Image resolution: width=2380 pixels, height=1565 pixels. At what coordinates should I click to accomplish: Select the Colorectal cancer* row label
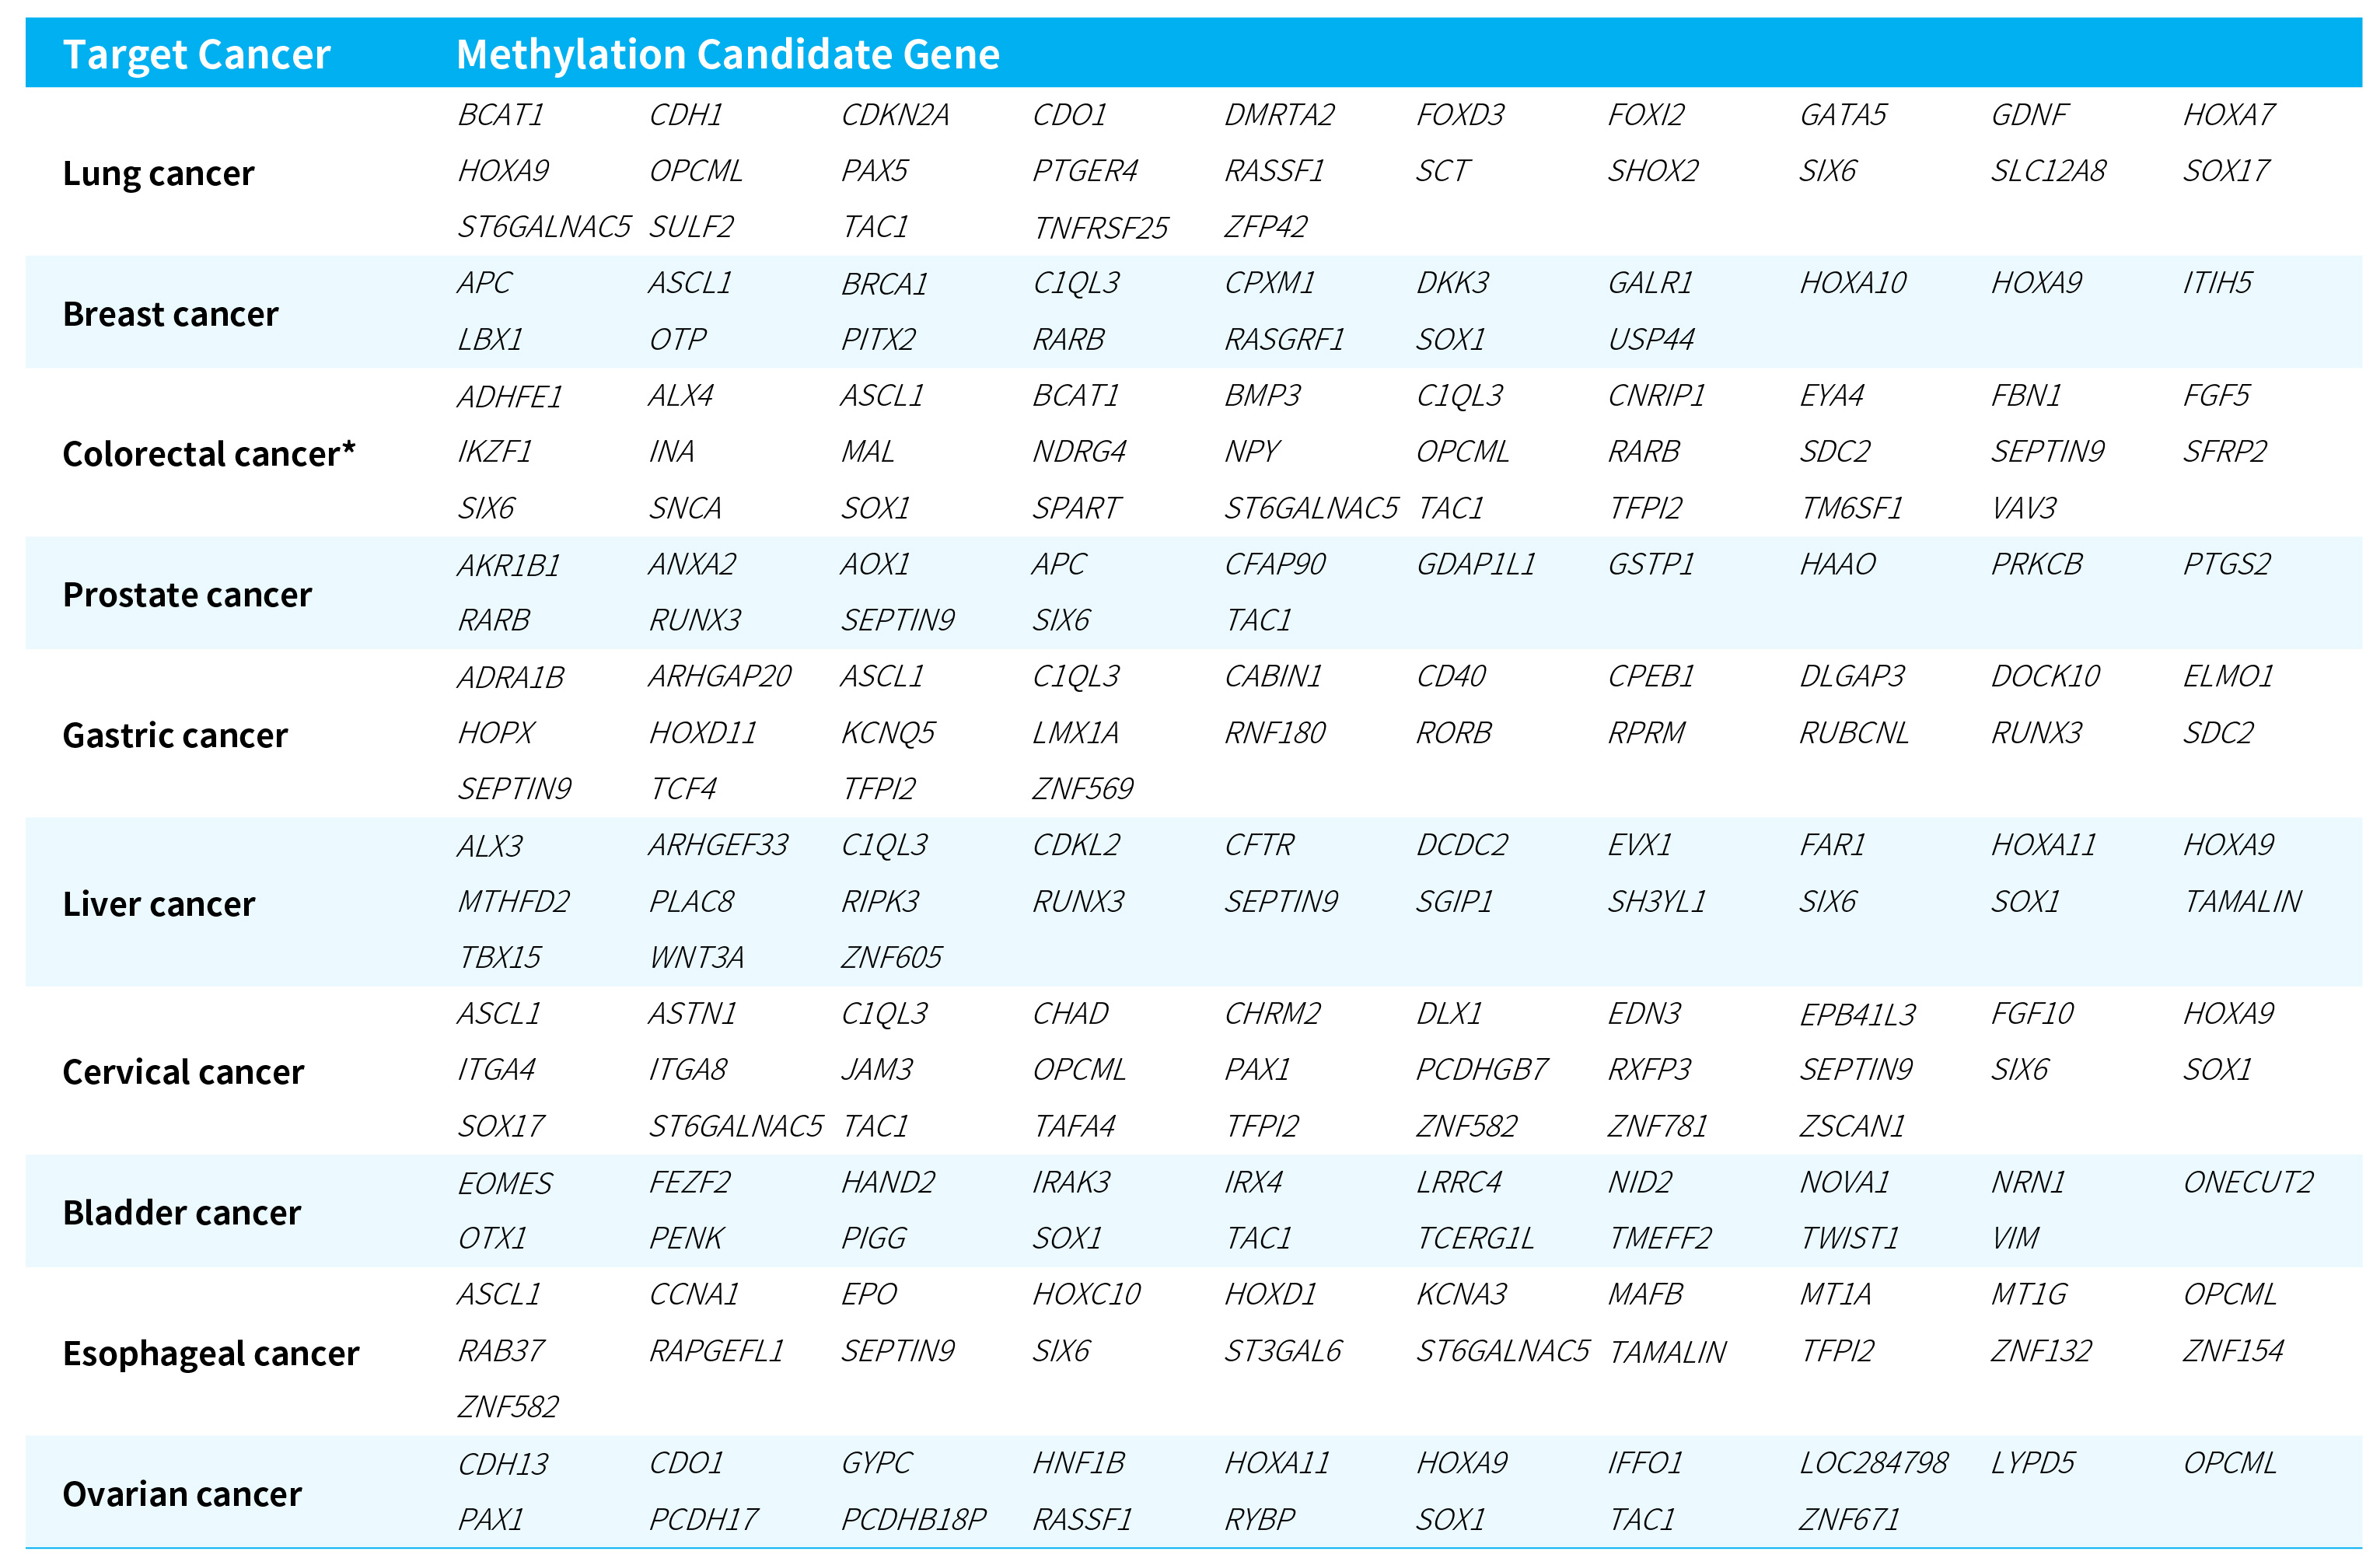click(x=208, y=454)
